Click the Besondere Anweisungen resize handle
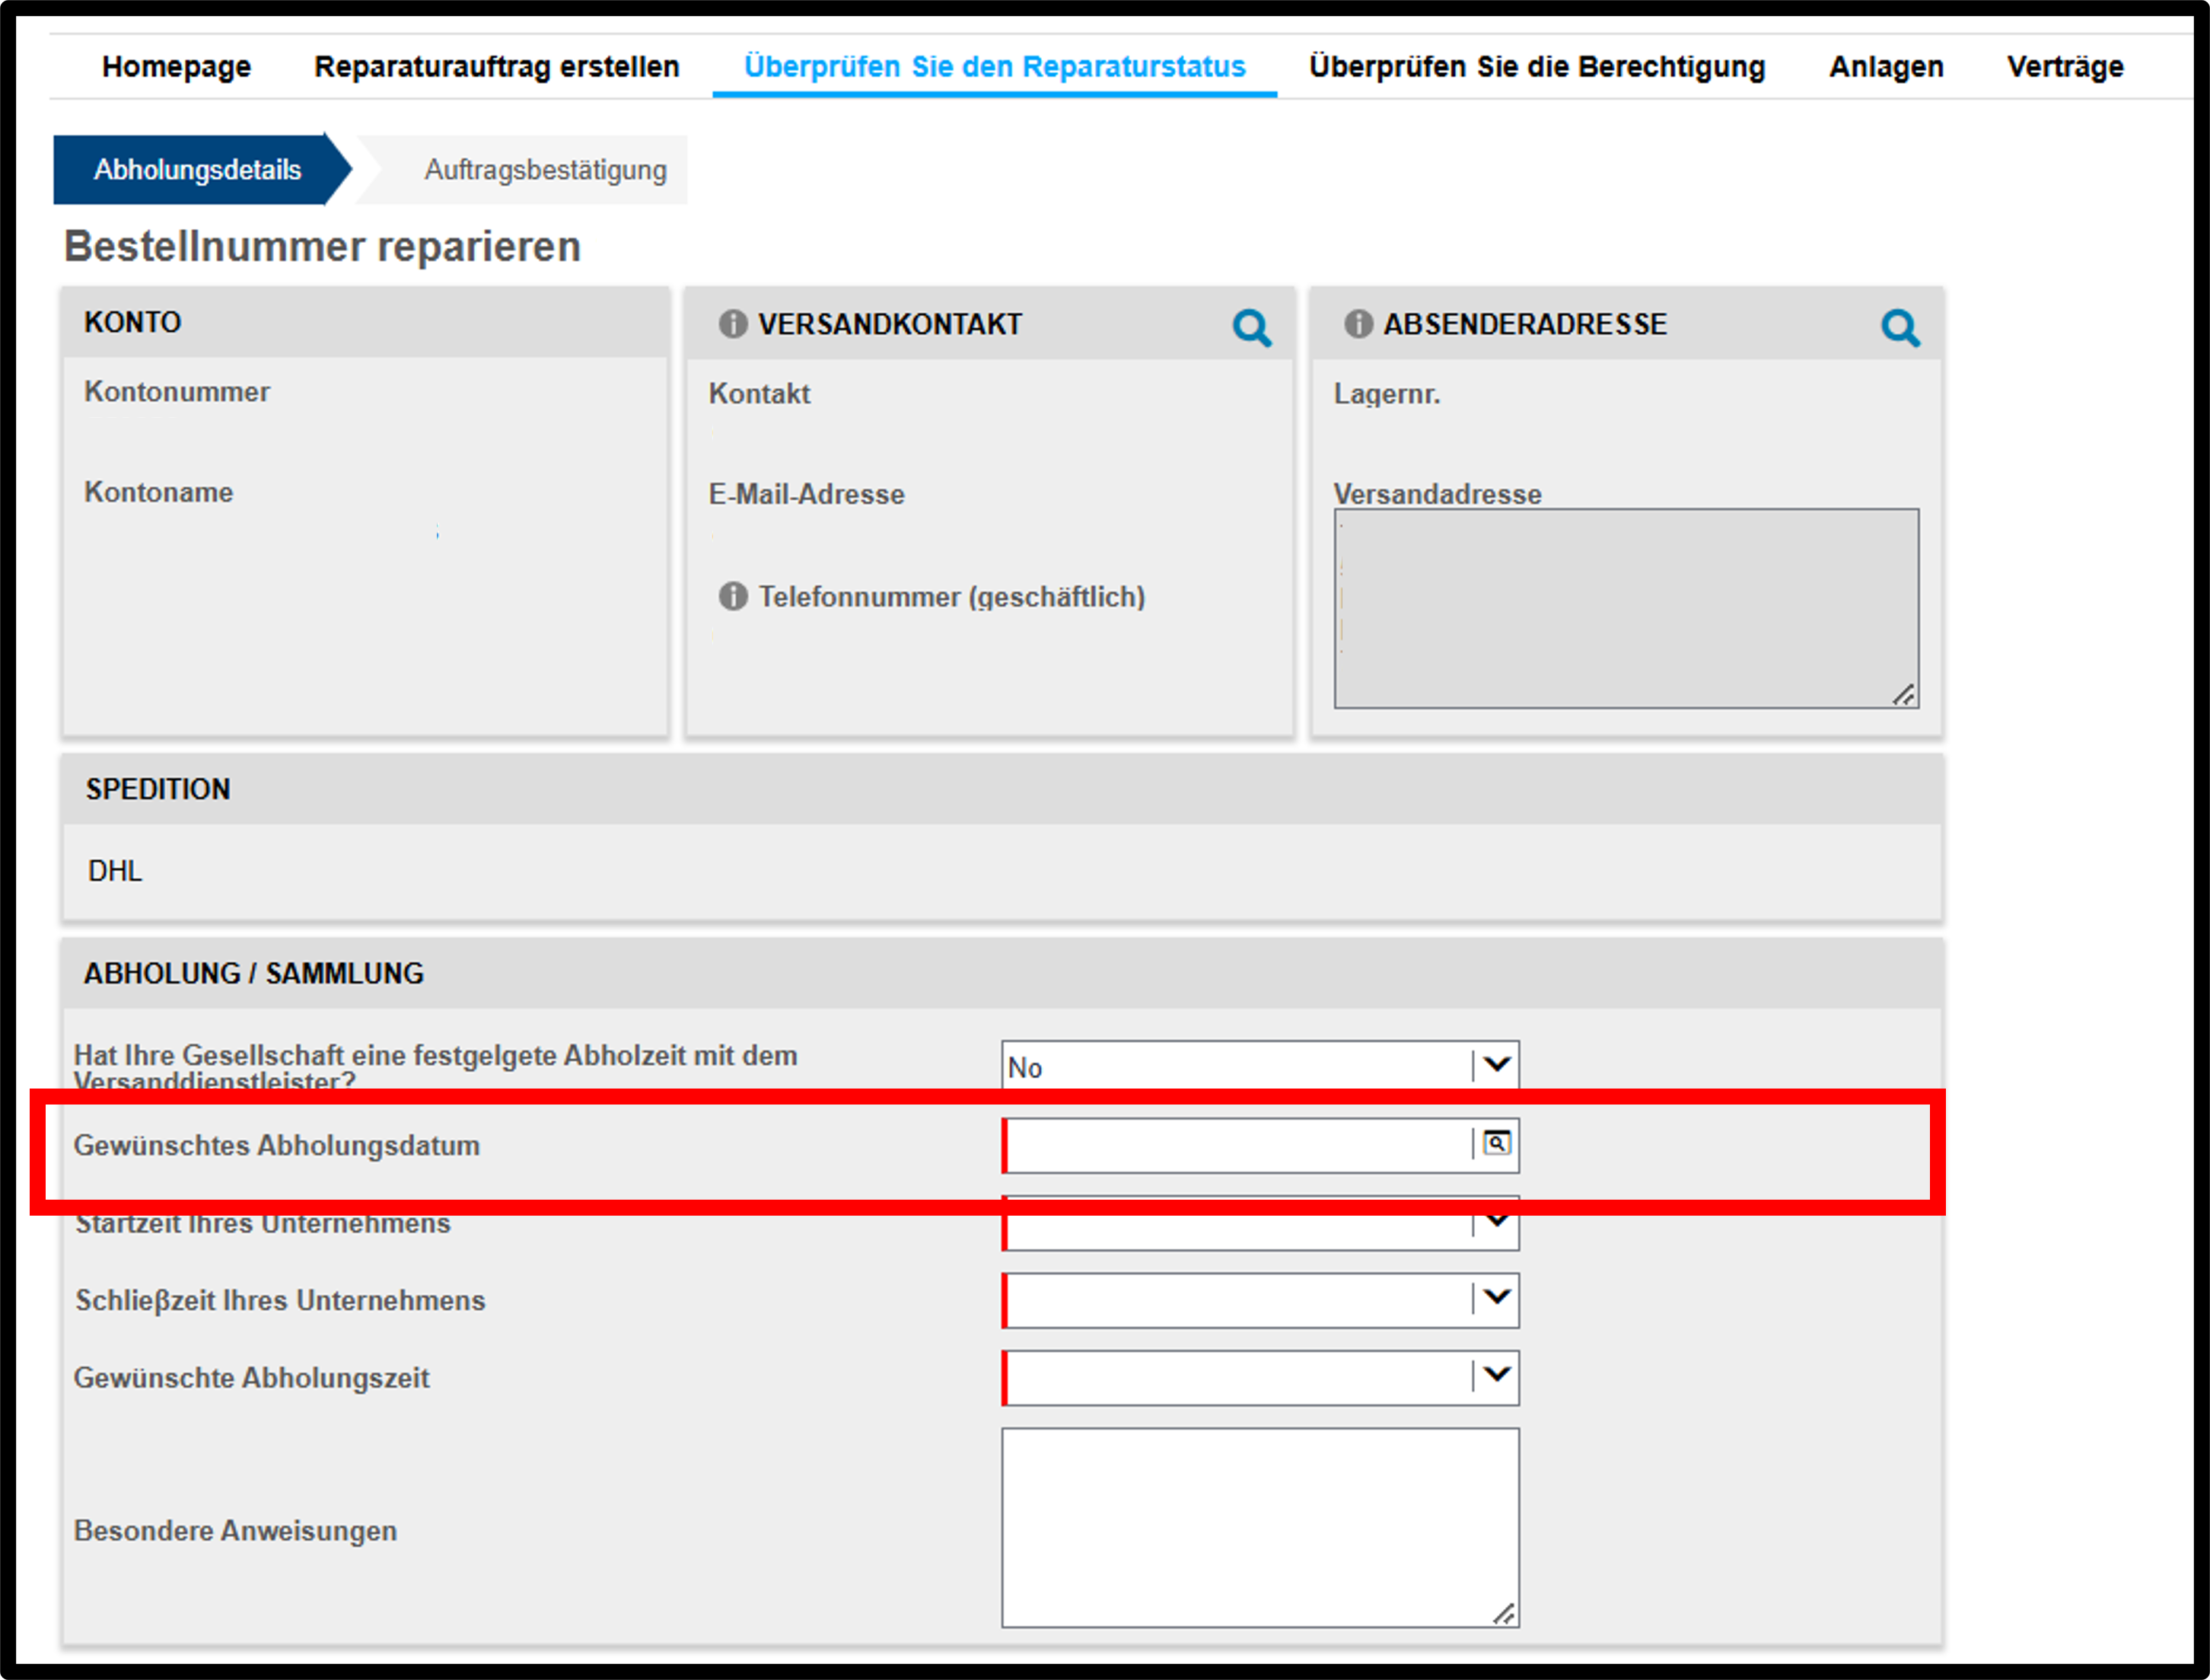Screen dimensions: 2210x1680 pos(1505,1613)
